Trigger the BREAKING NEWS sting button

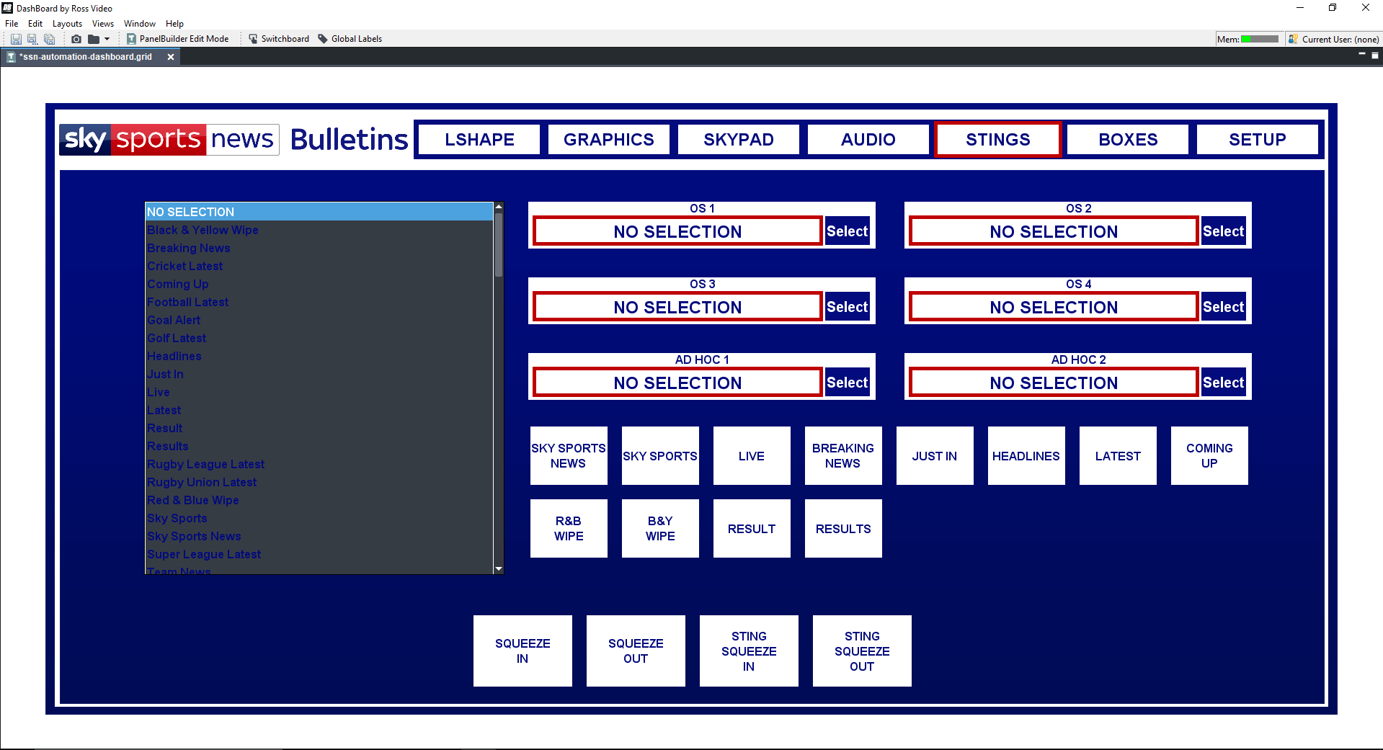[x=843, y=456]
